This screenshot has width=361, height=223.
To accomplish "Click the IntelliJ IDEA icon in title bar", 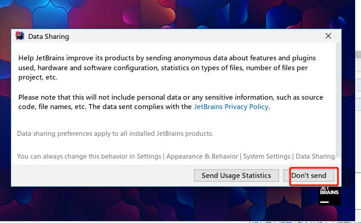I will [20, 36].
